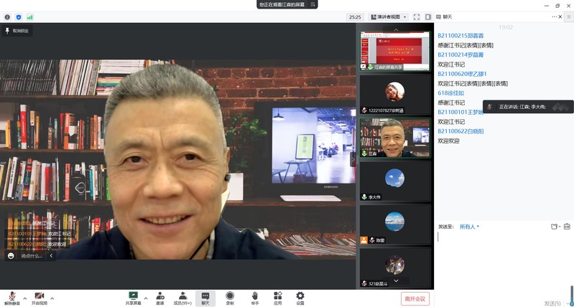Open the 共享屏幕 share screen tool
The image size is (574, 307).
pyautogui.click(x=133, y=295)
